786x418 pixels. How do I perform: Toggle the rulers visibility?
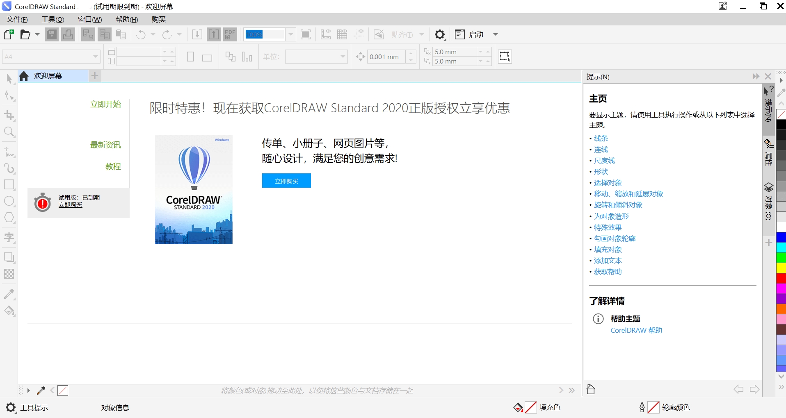point(325,34)
